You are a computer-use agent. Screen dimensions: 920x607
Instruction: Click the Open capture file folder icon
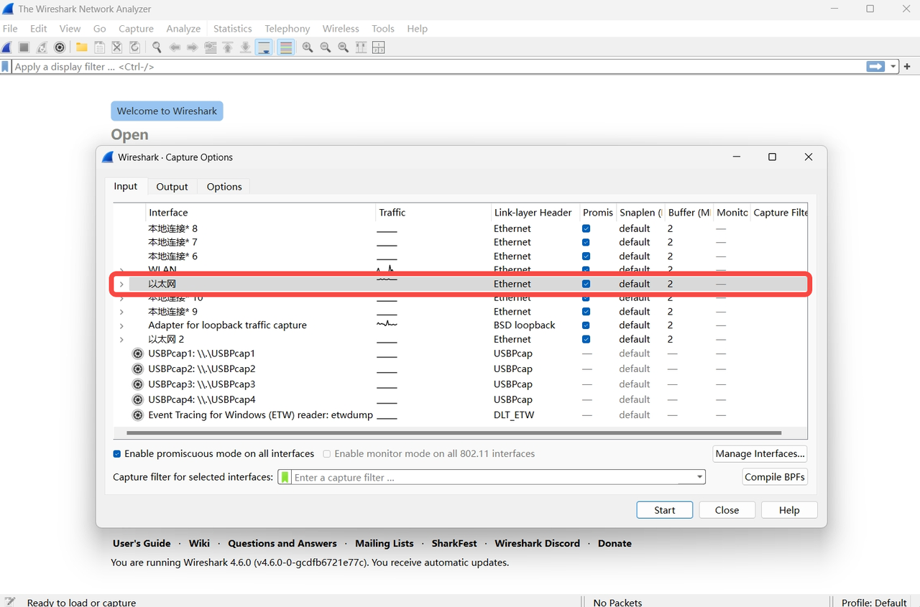pos(81,47)
